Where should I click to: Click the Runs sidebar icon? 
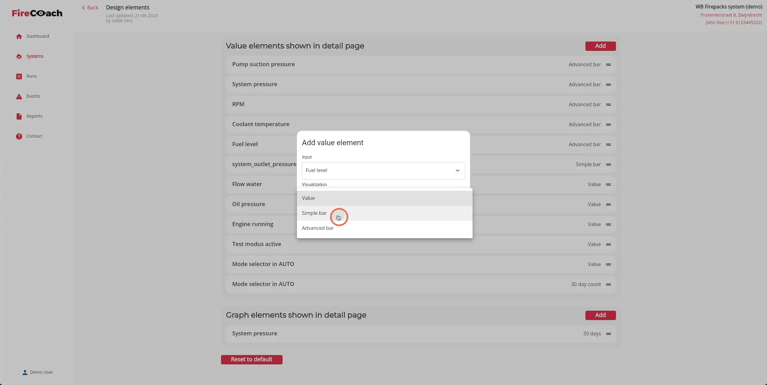[x=19, y=77]
